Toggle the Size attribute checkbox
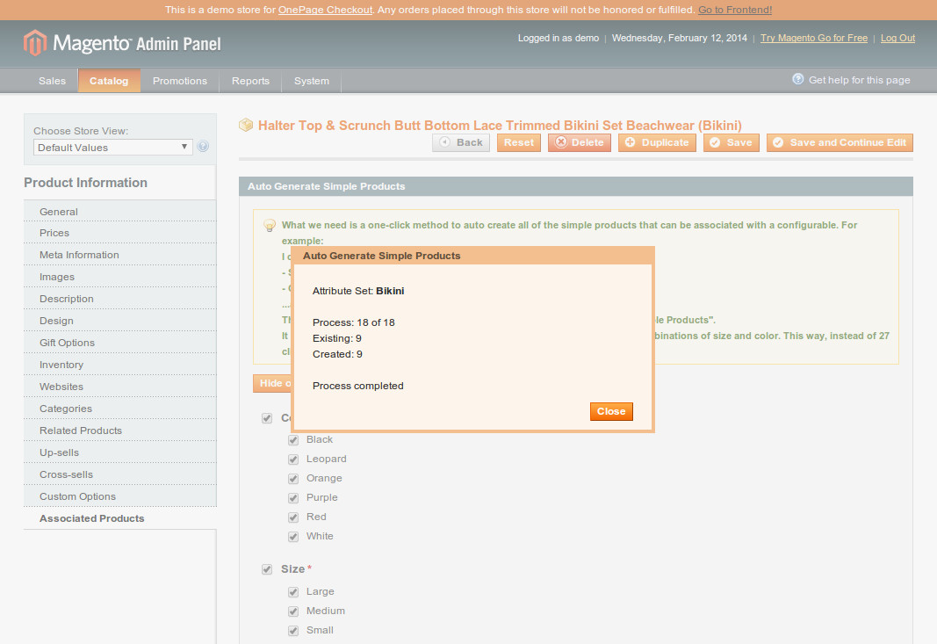937x644 pixels. tap(267, 569)
